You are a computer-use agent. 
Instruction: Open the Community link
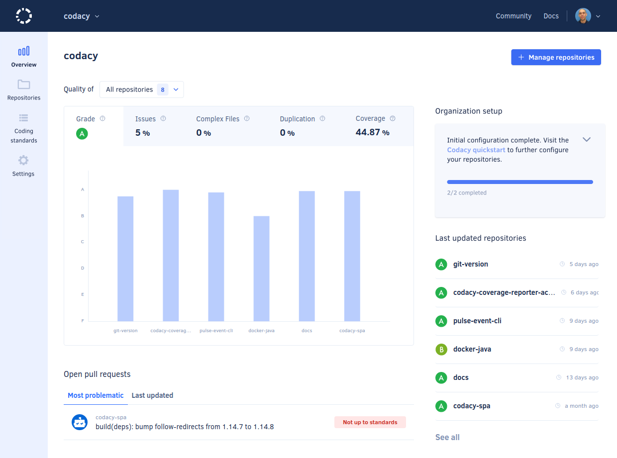click(x=514, y=16)
